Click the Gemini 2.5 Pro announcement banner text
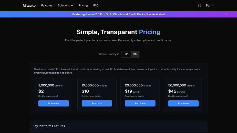The image size is (237, 133). click(118, 14)
